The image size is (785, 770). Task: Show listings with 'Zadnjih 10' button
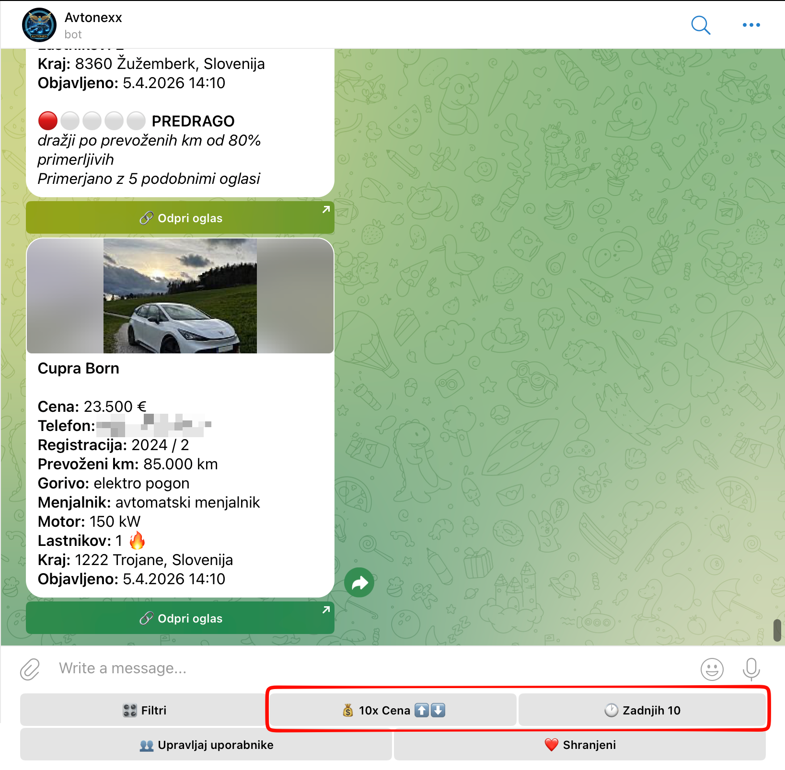(x=642, y=710)
